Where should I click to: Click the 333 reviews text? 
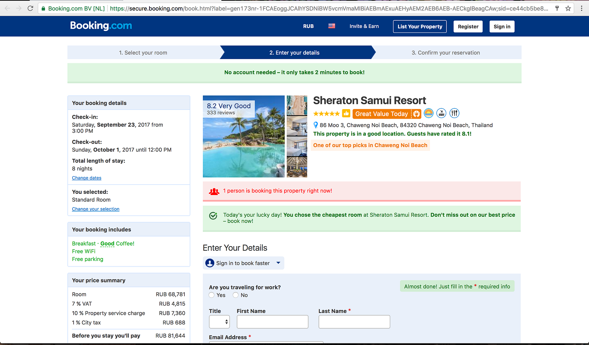221,113
